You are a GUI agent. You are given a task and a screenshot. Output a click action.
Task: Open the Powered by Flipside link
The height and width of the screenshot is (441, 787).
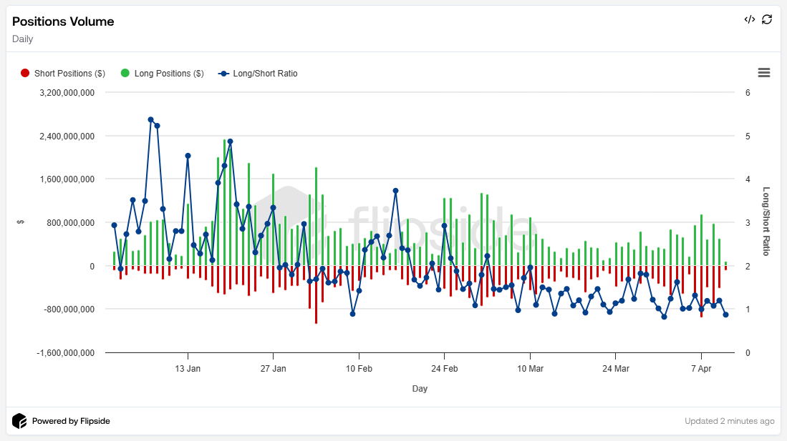click(x=71, y=421)
